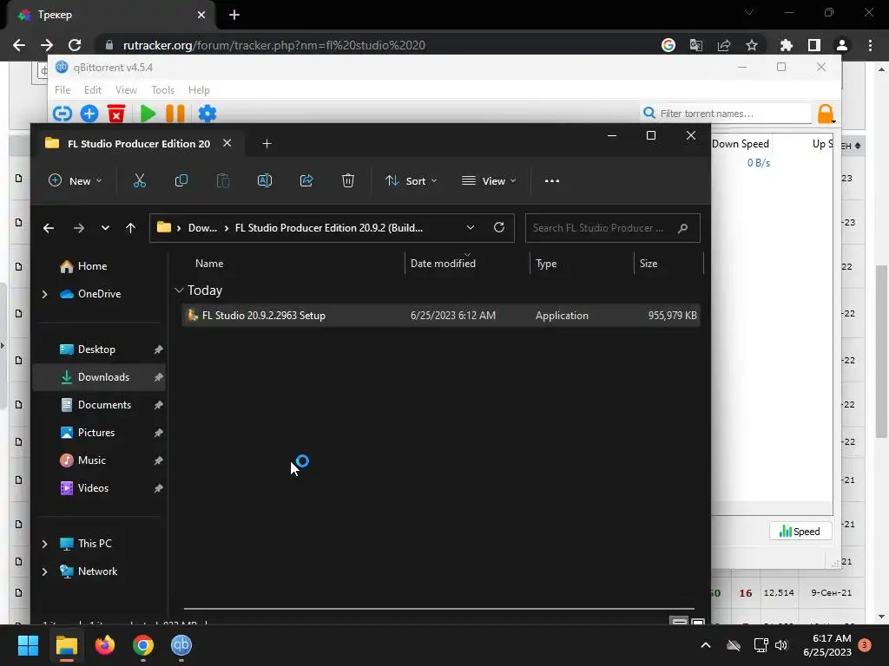Click the qBittorrent green Resume icon

(148, 114)
